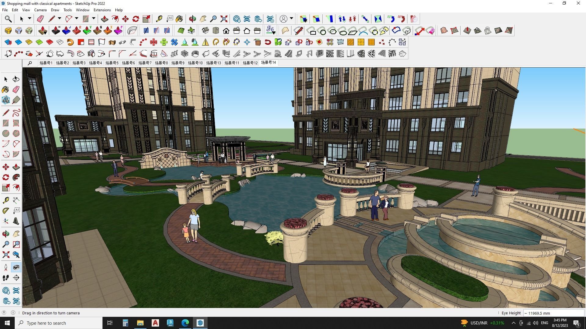Select the Scale tool in top toolbar
This screenshot has height=329, width=586.
coord(146,19)
